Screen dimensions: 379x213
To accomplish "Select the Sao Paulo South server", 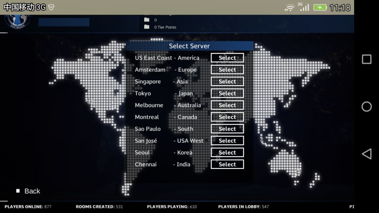I will coord(227,129).
